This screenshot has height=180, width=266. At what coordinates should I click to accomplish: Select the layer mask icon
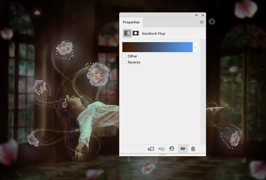135,33
